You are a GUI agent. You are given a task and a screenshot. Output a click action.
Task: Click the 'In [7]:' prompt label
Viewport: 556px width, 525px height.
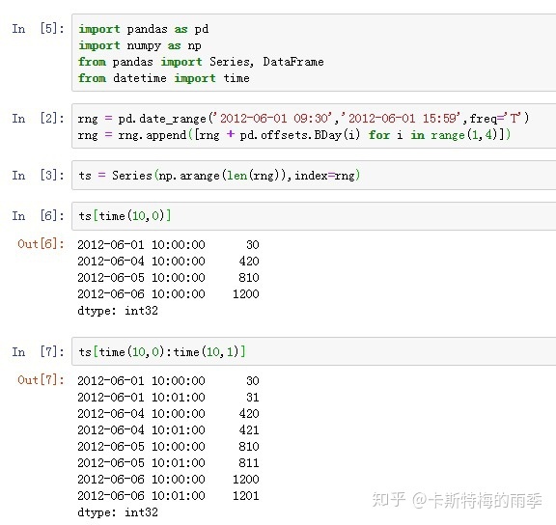tap(39, 351)
